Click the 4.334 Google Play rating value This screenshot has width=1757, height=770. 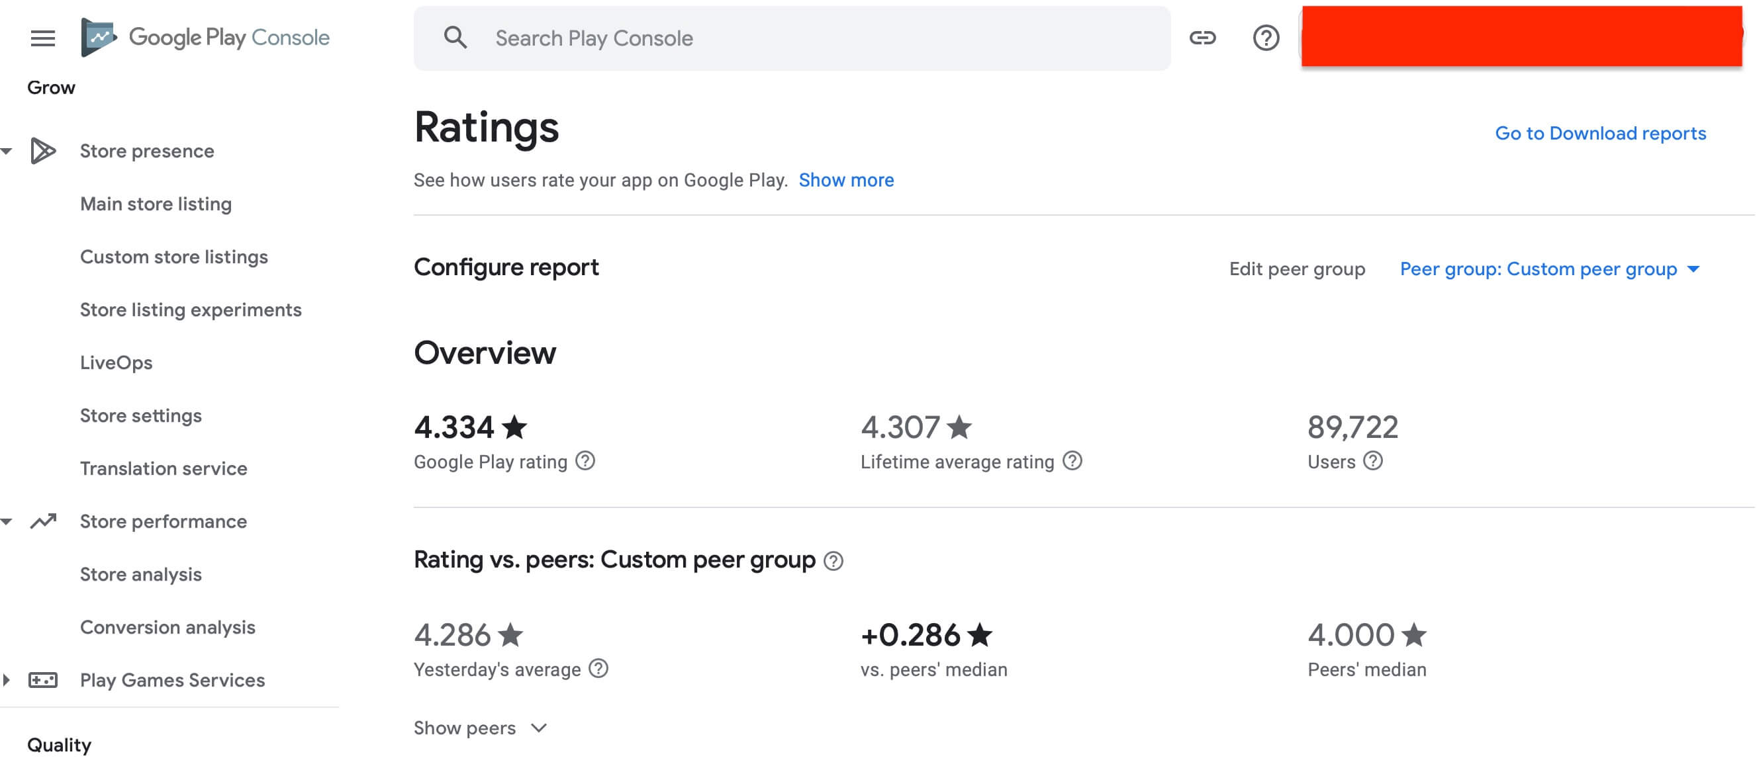pos(471,427)
